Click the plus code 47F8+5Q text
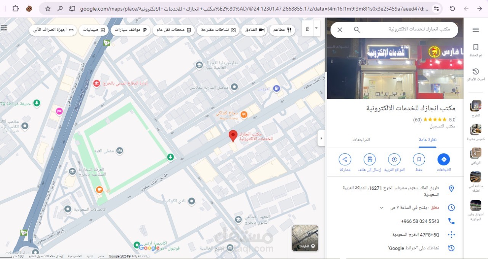 coord(416,235)
